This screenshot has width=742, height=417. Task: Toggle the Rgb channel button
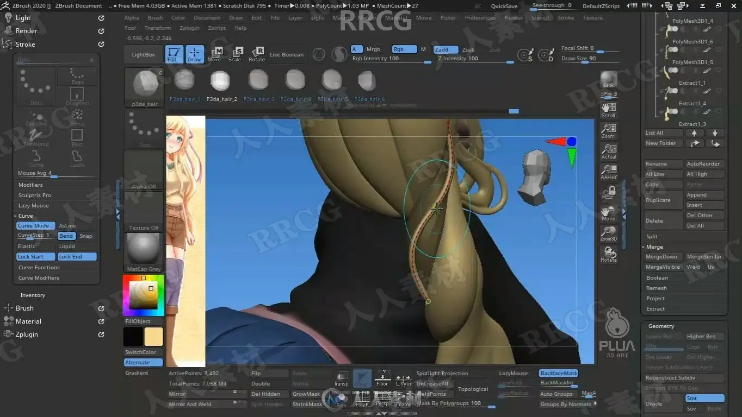pos(404,49)
